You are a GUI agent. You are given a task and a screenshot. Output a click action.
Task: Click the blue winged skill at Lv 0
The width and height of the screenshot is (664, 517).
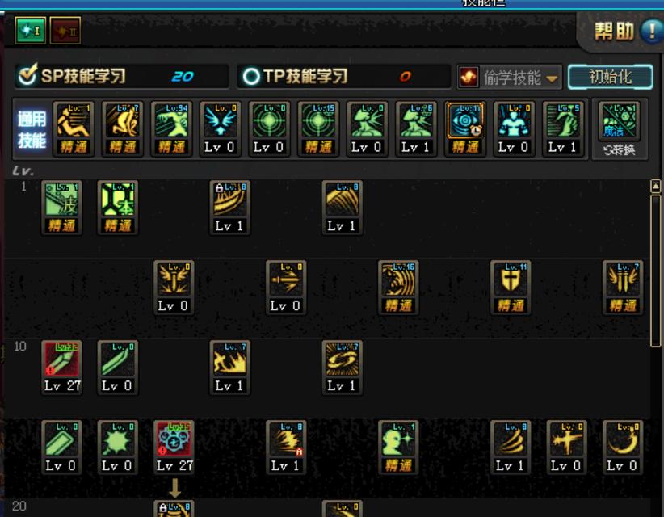pyautogui.click(x=221, y=128)
